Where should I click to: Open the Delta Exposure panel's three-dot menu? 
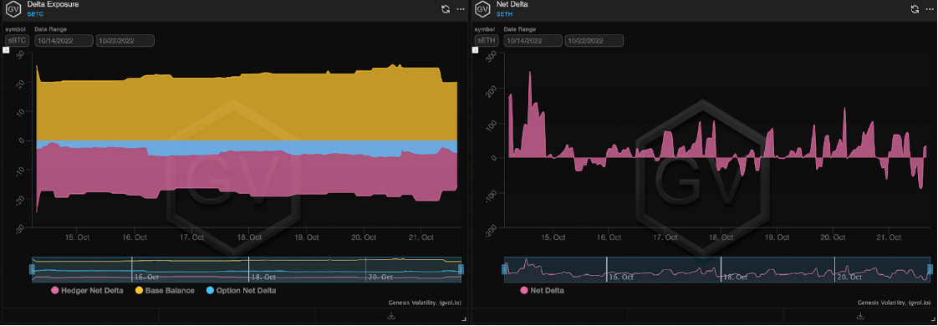tap(460, 9)
